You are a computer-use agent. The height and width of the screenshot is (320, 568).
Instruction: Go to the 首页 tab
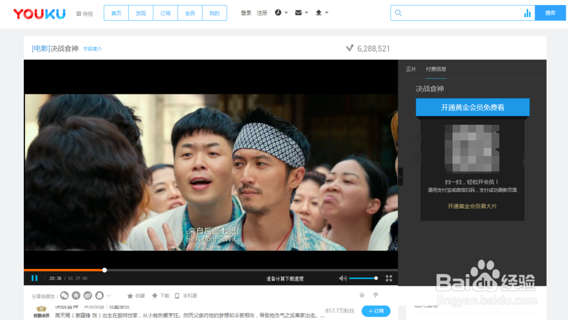pyautogui.click(x=116, y=13)
